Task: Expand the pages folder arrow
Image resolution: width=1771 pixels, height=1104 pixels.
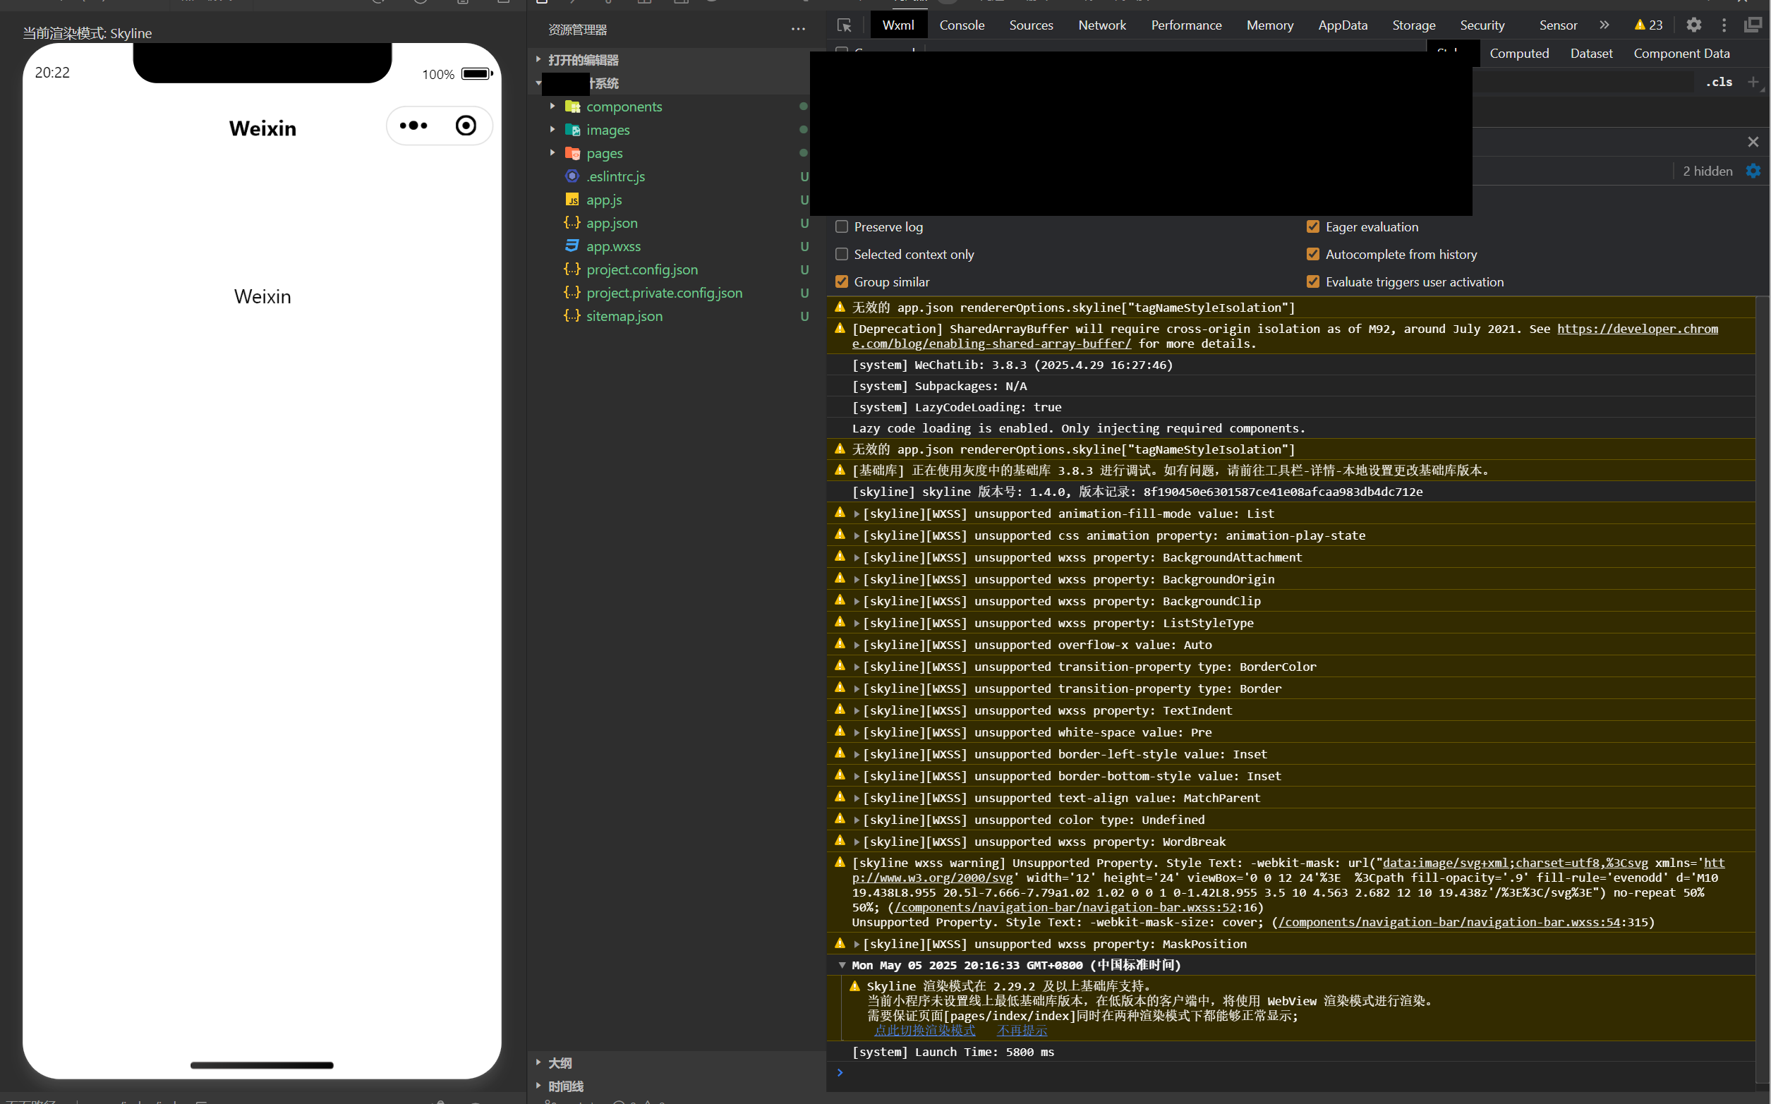Action: click(553, 153)
